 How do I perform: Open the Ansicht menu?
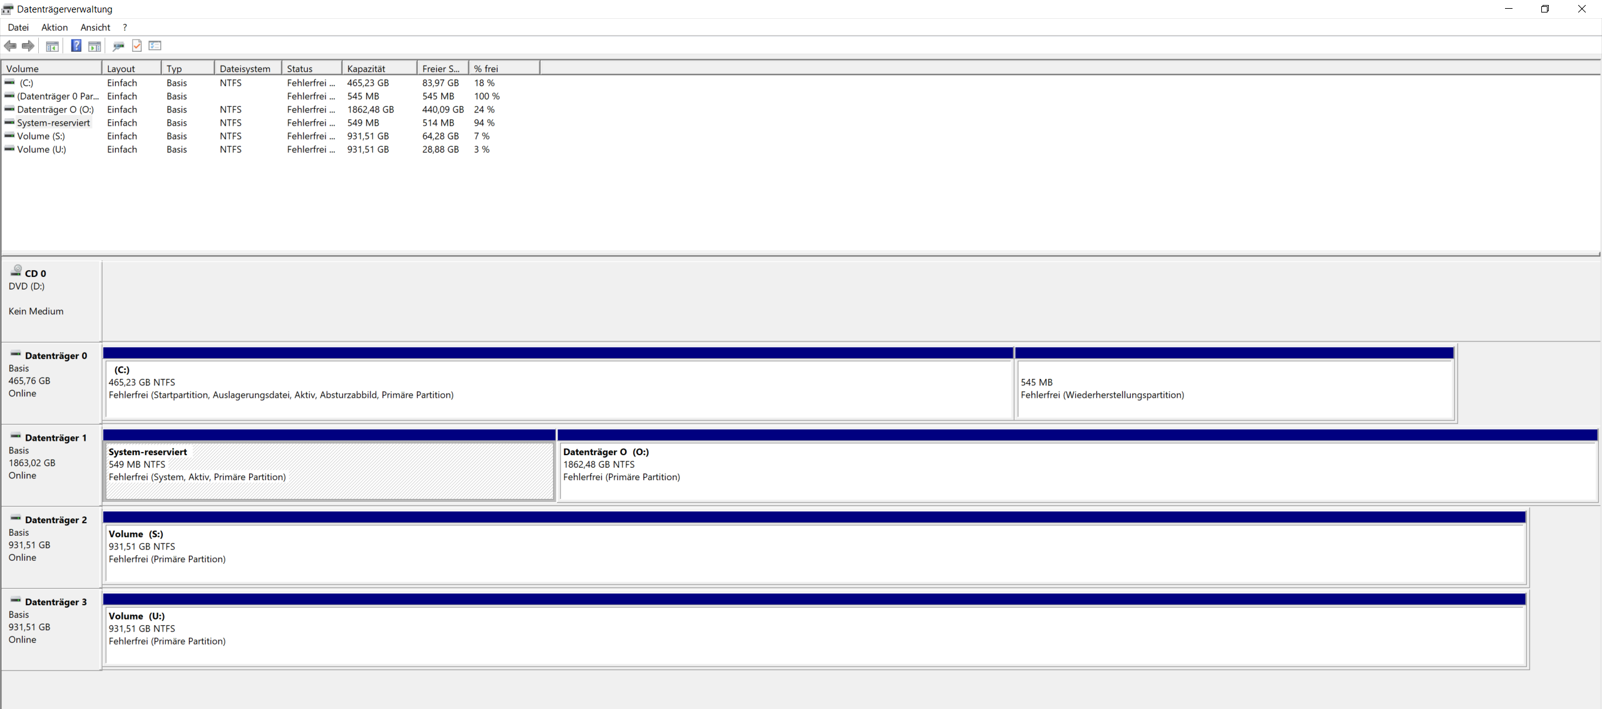point(95,28)
